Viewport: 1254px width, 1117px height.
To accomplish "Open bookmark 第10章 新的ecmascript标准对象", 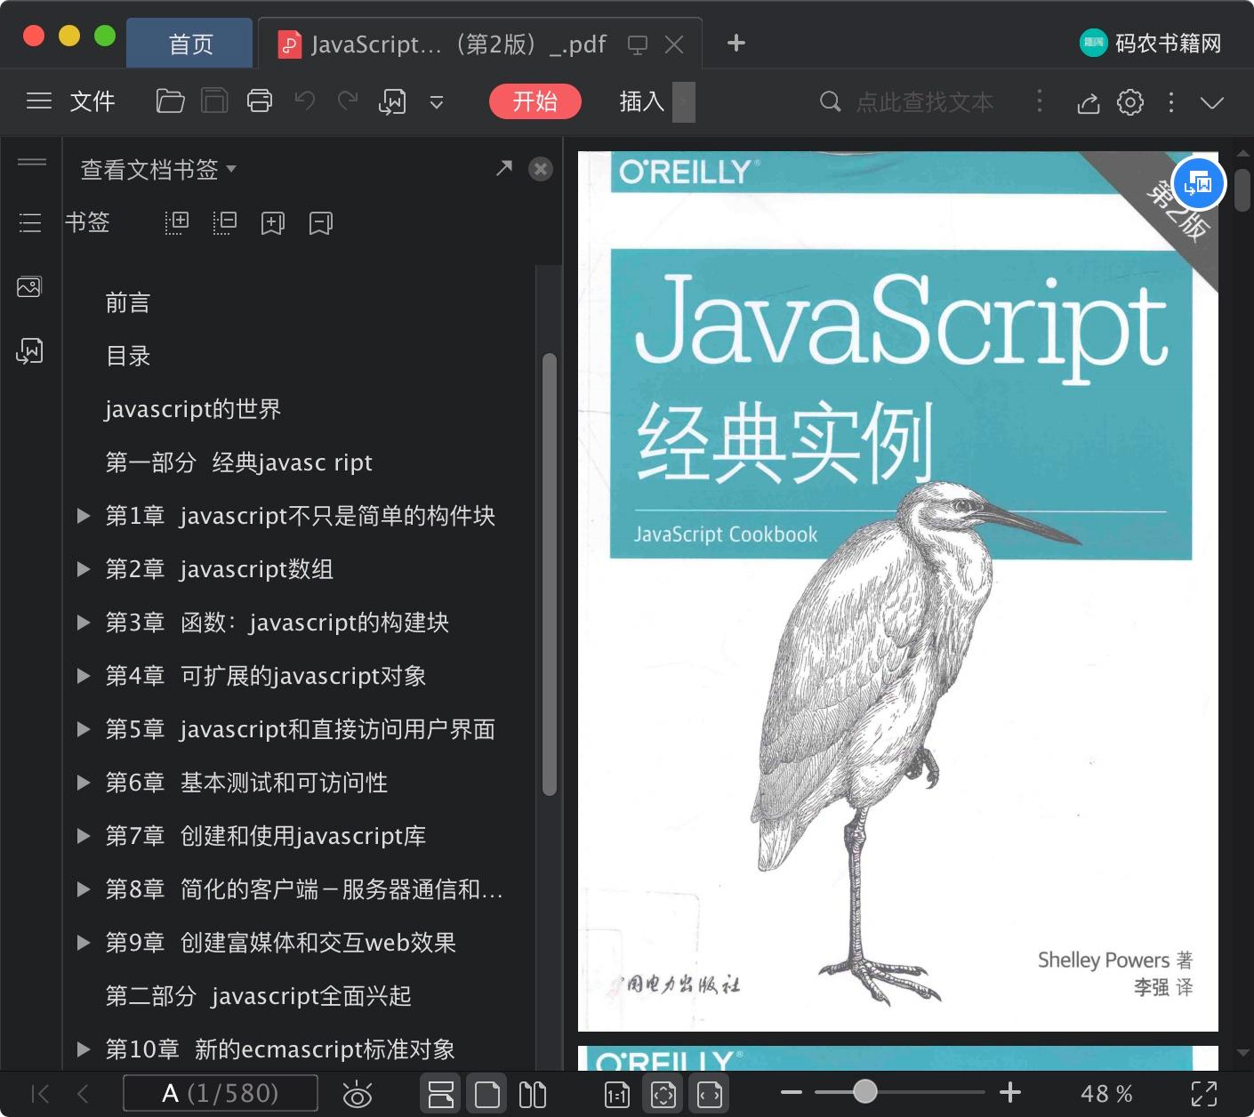I will point(280,1049).
